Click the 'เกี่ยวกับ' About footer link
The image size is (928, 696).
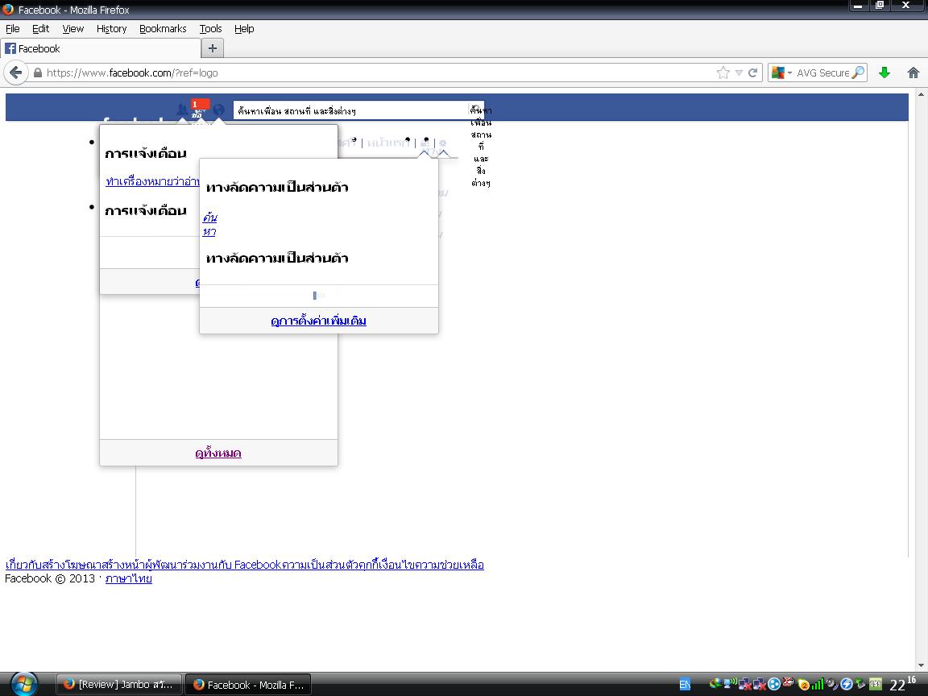(x=23, y=565)
